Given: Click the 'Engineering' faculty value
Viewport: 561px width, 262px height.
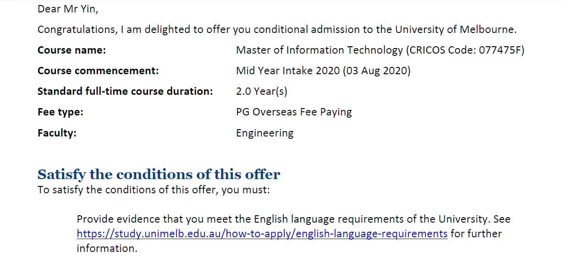Looking at the screenshot, I should (x=265, y=133).
